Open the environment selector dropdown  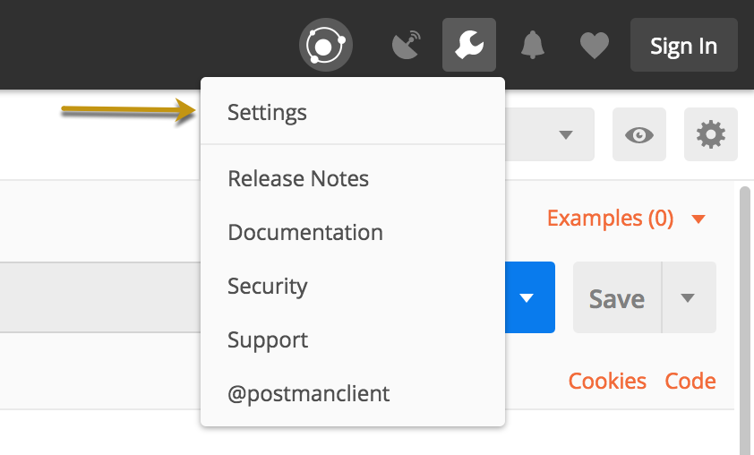(564, 134)
